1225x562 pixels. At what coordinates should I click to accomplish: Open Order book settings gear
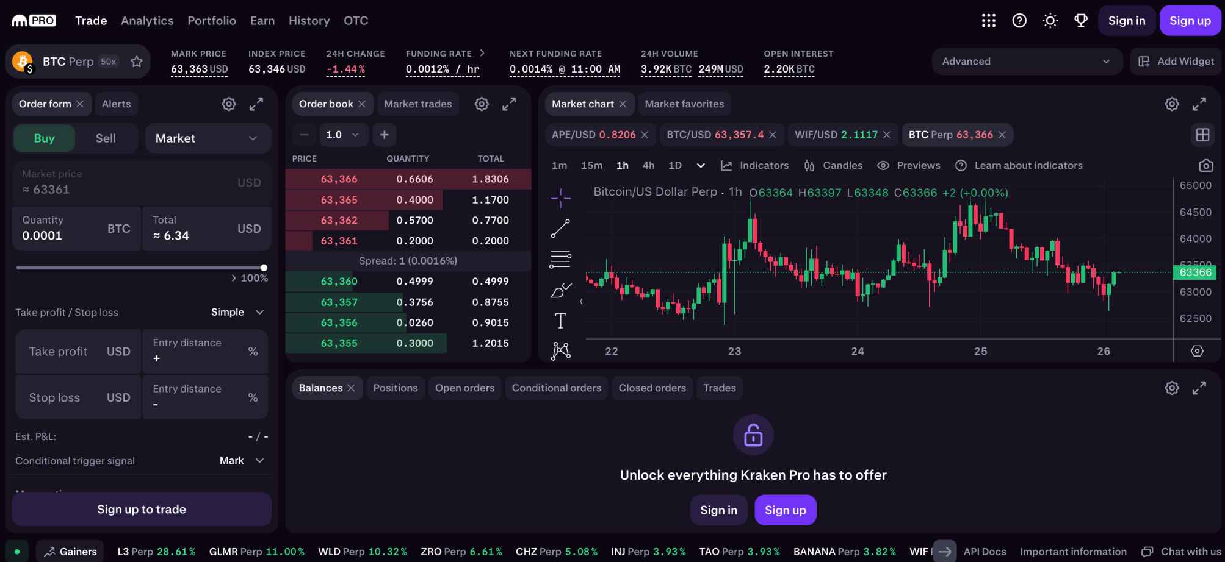pyautogui.click(x=482, y=104)
